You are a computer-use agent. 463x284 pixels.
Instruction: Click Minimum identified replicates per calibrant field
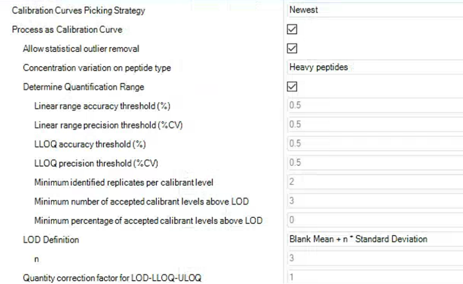[x=375, y=182]
